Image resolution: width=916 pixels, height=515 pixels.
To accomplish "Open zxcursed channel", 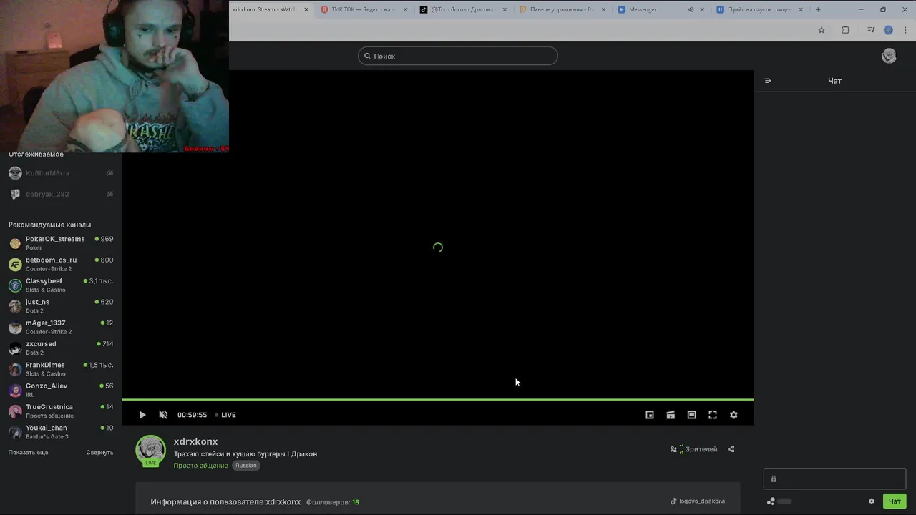I will click(x=61, y=348).
